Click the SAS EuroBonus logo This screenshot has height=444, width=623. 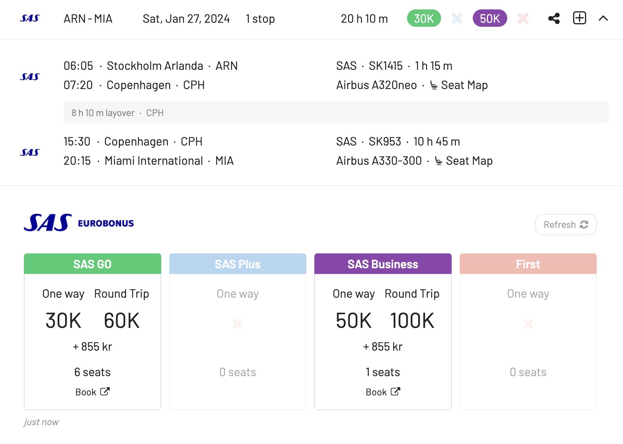point(79,223)
